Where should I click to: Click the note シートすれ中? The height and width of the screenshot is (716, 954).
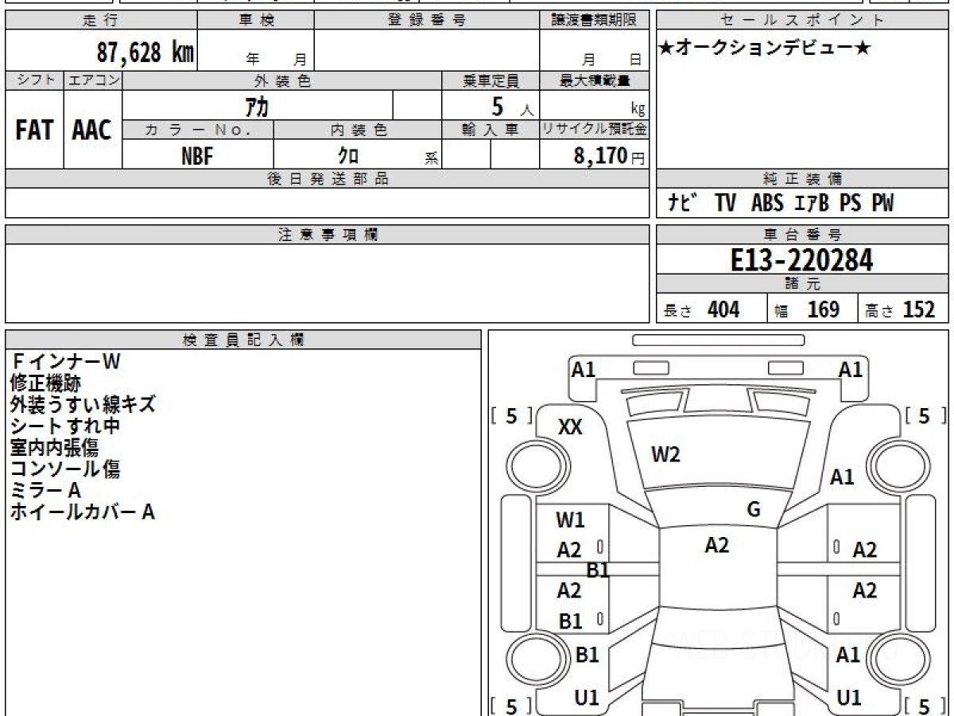(65, 426)
